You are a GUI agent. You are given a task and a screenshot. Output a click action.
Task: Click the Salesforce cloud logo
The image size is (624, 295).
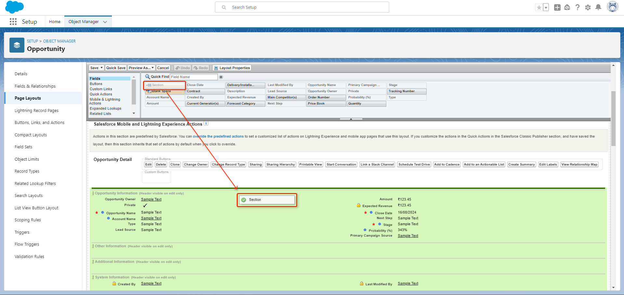pos(15,7)
